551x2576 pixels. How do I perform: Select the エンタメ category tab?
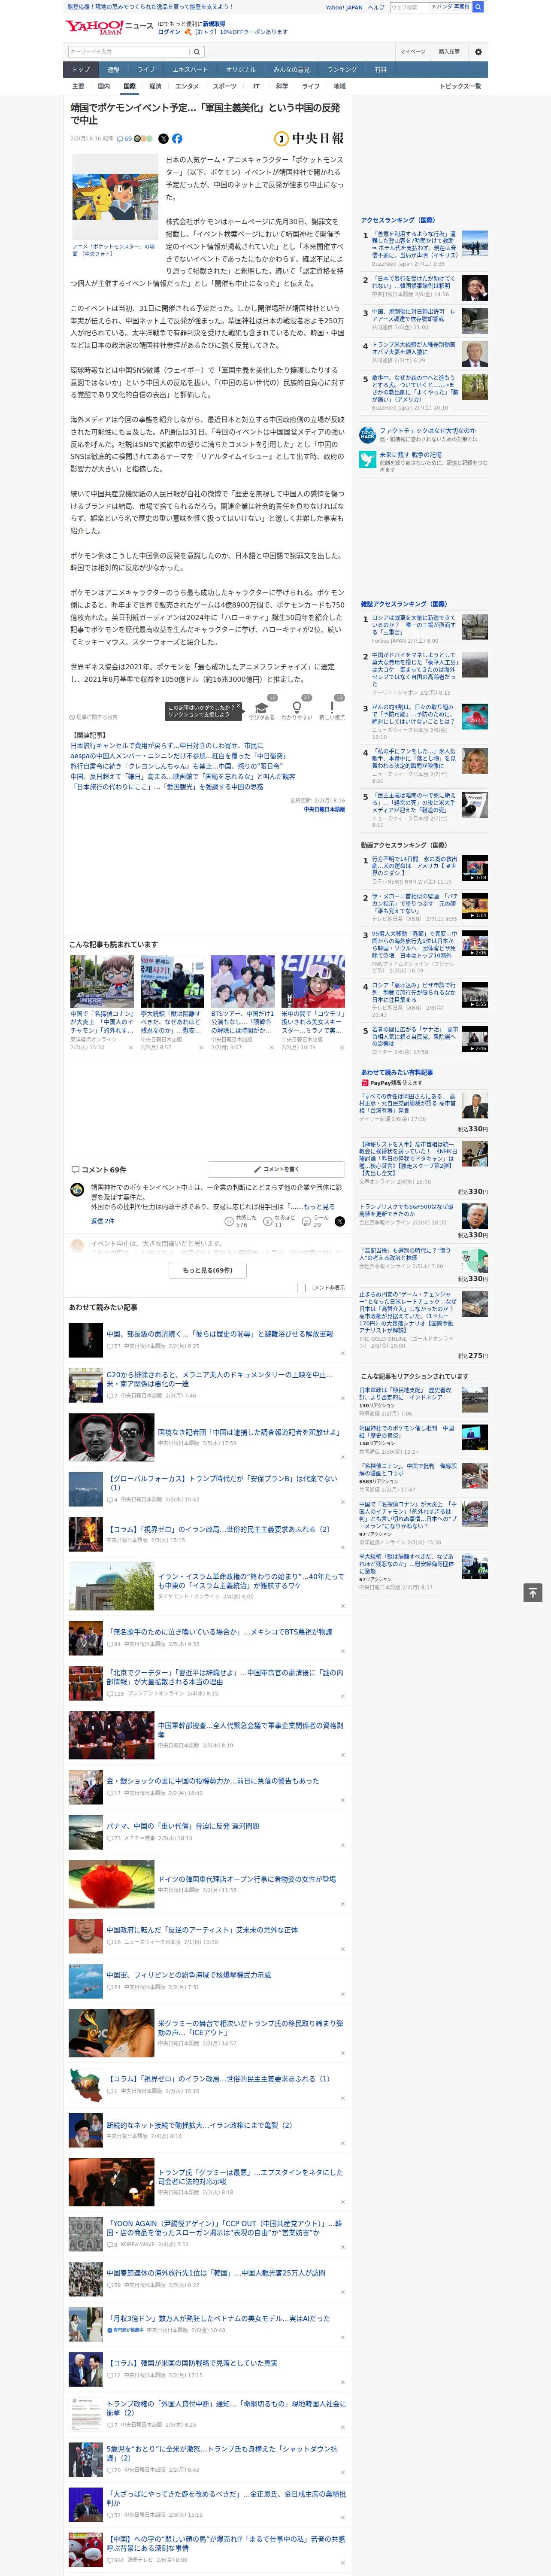pyautogui.click(x=187, y=86)
